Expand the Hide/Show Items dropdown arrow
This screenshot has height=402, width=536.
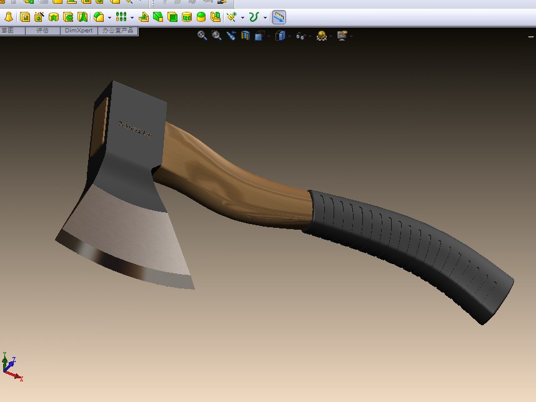click(x=310, y=36)
